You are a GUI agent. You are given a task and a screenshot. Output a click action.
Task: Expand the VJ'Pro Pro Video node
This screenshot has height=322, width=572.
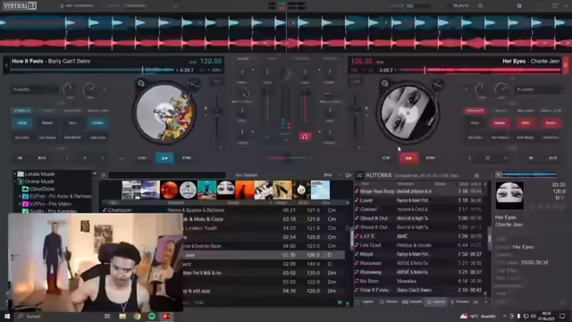20,204
